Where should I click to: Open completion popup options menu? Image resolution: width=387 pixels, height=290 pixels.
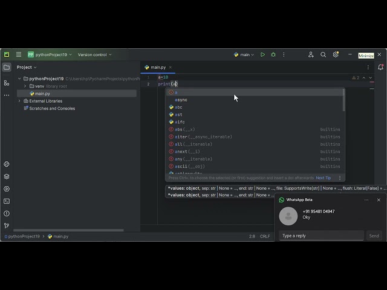point(340,178)
